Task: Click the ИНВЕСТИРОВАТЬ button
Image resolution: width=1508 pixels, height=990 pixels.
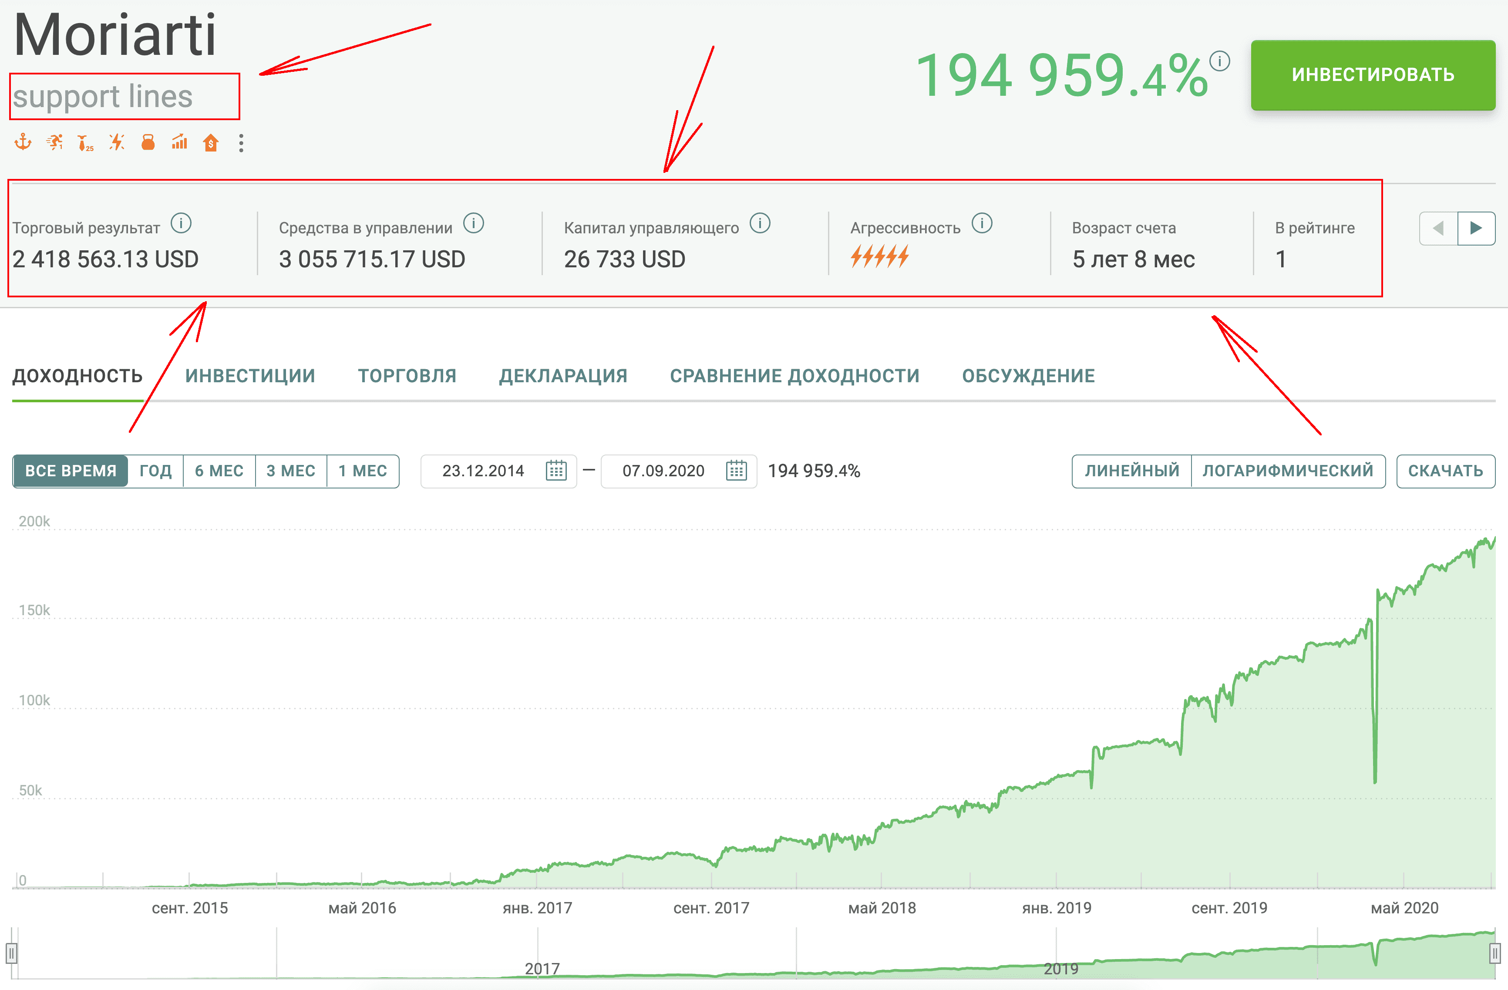Action: click(x=1373, y=75)
